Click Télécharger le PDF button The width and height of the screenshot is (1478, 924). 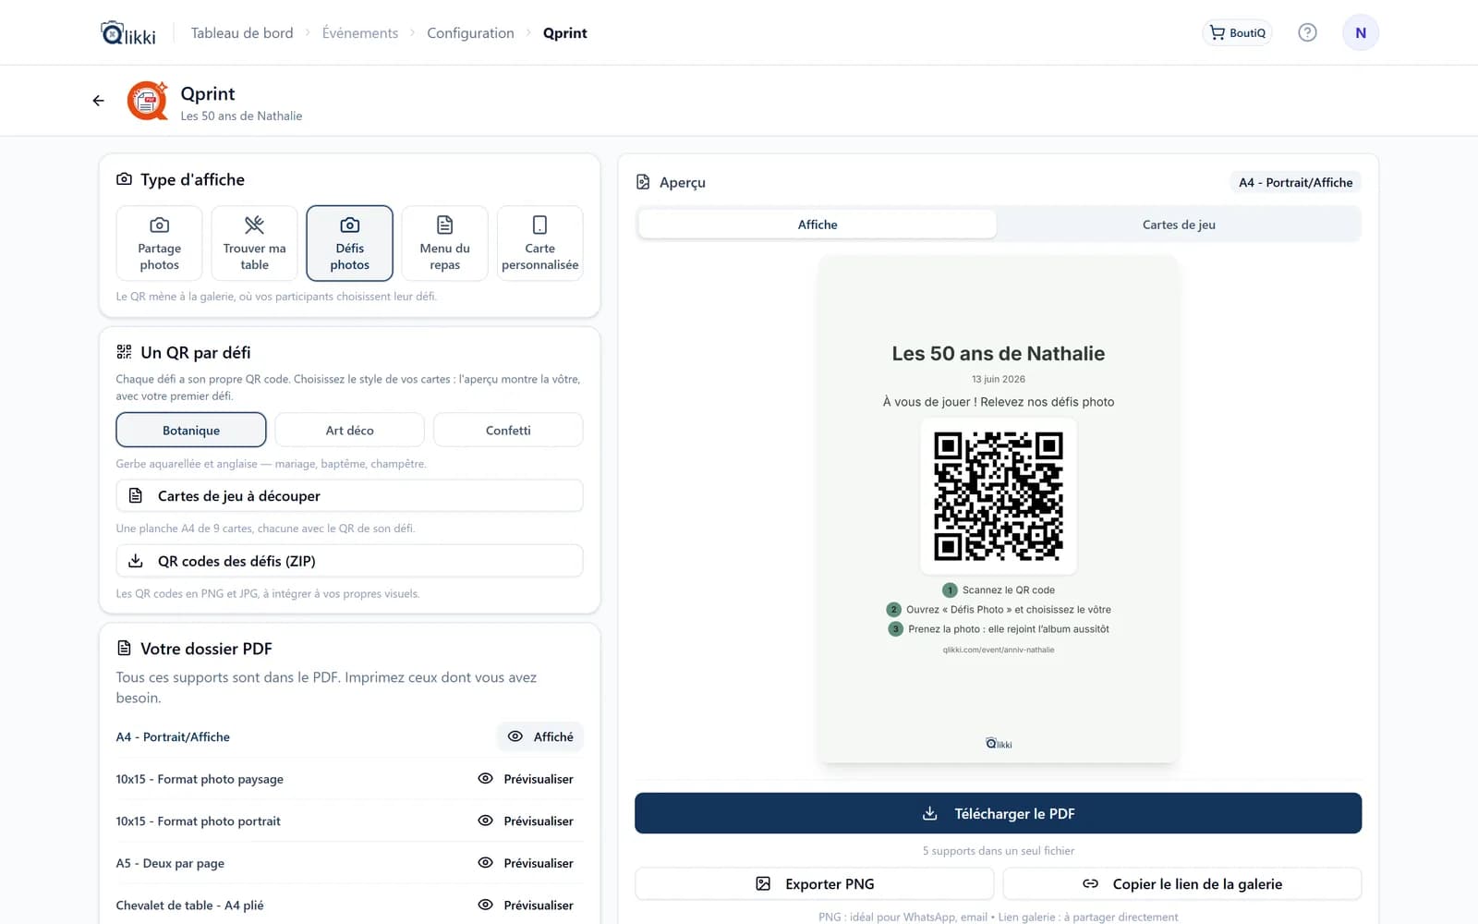point(998,813)
